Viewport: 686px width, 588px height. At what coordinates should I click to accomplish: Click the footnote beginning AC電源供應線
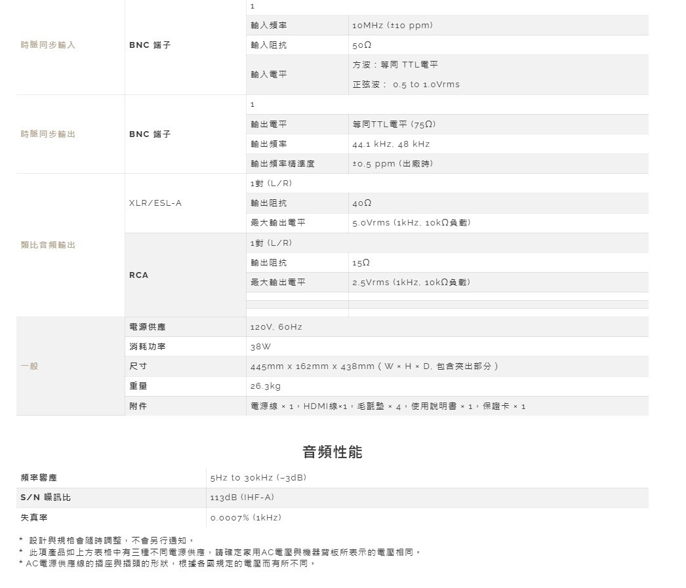tap(167, 564)
